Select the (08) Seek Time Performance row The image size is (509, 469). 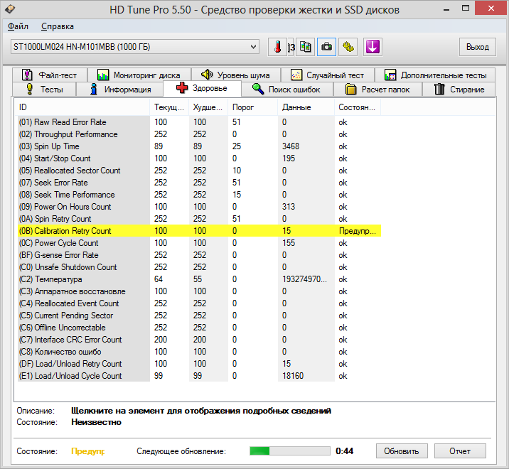199,195
